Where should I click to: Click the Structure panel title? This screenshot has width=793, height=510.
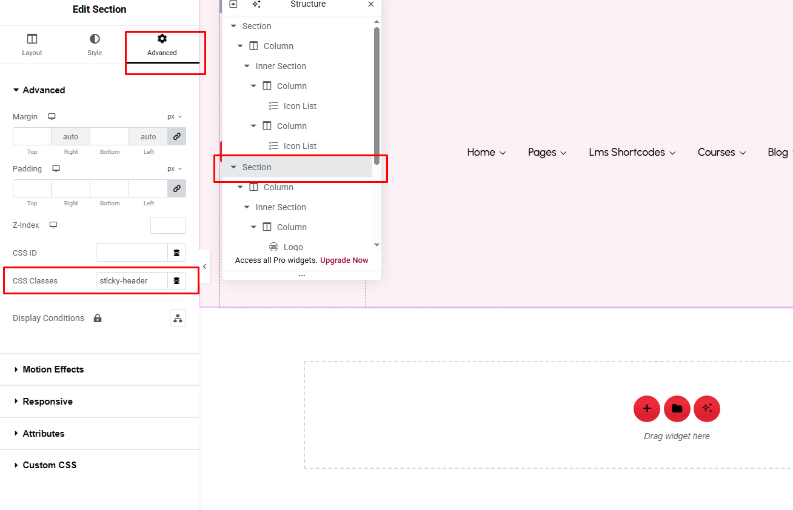(x=308, y=4)
